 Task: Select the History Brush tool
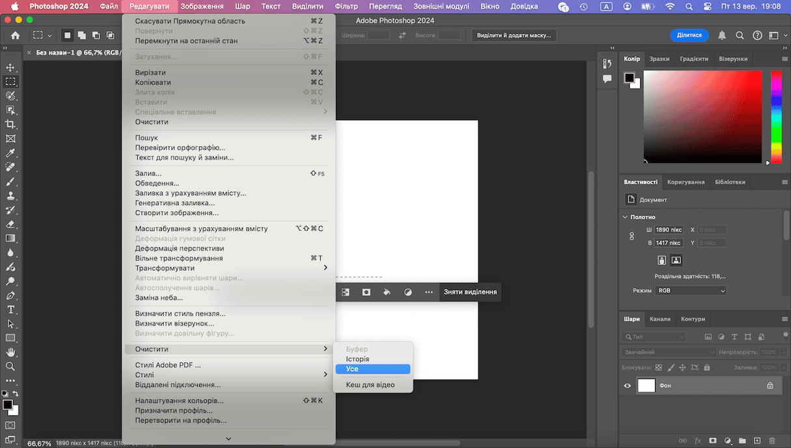click(x=10, y=210)
